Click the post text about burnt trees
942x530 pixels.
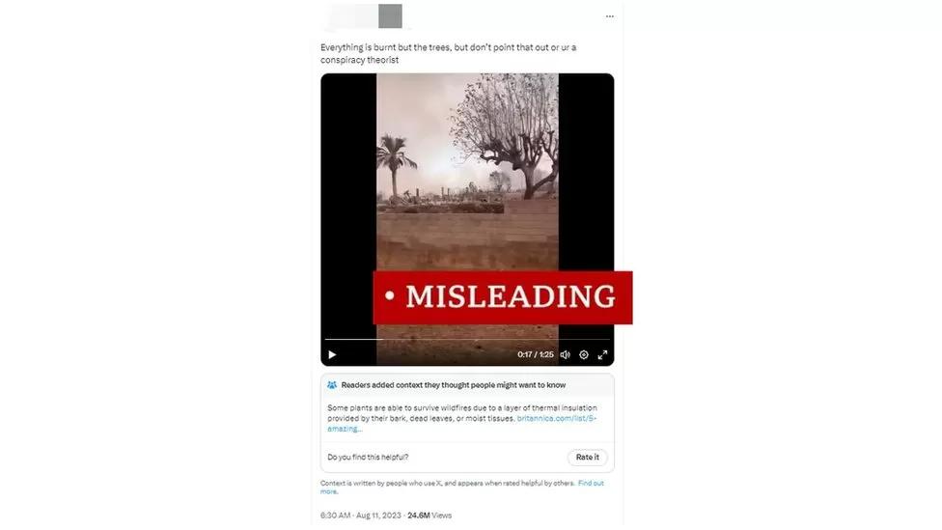point(448,53)
